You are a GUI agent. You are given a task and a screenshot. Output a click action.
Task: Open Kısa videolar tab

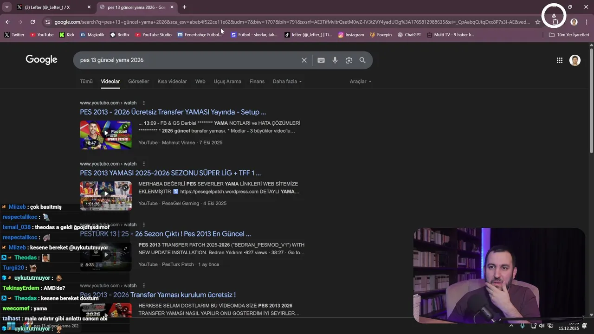point(172,81)
